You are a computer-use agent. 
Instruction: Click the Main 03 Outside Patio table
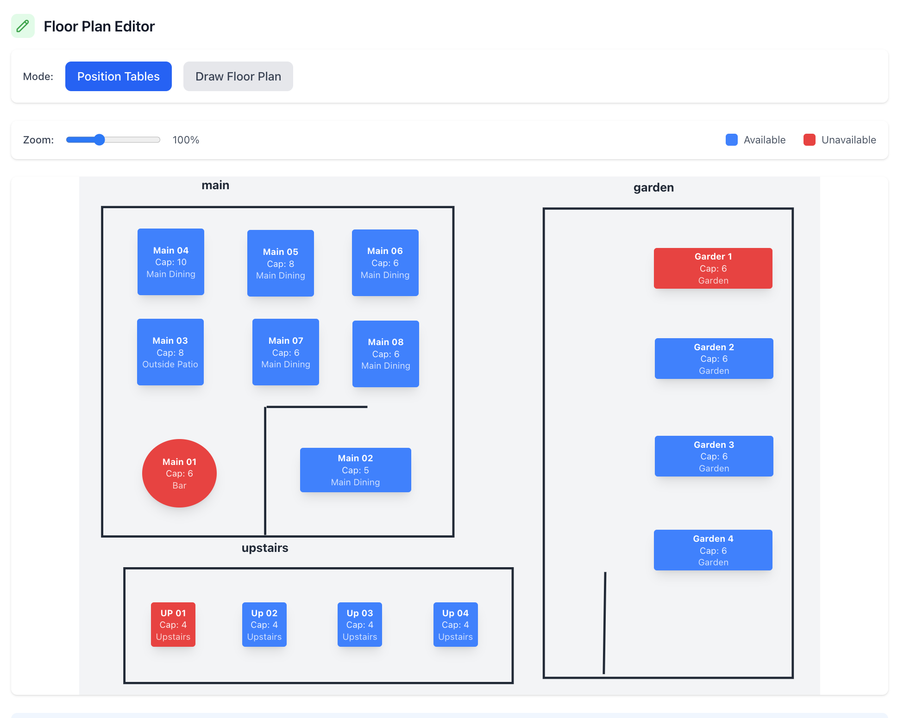(x=170, y=352)
